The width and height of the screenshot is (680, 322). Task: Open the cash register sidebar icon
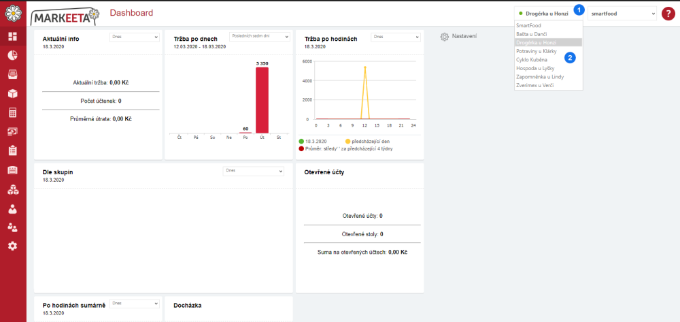pyautogui.click(x=13, y=170)
